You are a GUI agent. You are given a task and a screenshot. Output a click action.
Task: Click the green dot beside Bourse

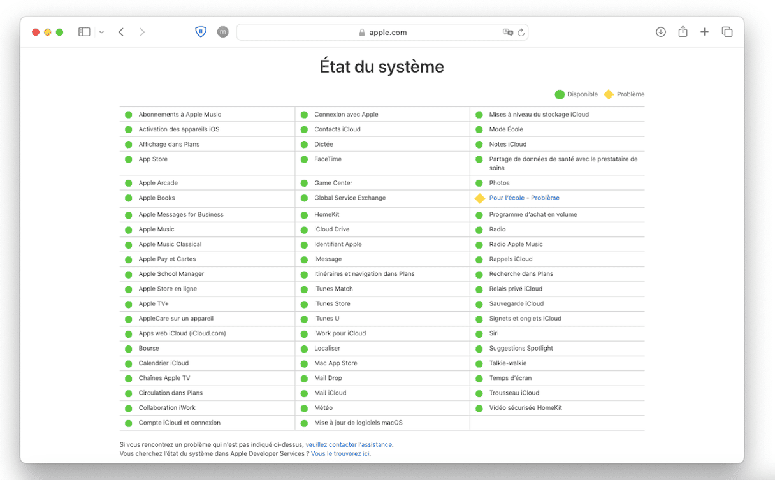pyautogui.click(x=128, y=349)
